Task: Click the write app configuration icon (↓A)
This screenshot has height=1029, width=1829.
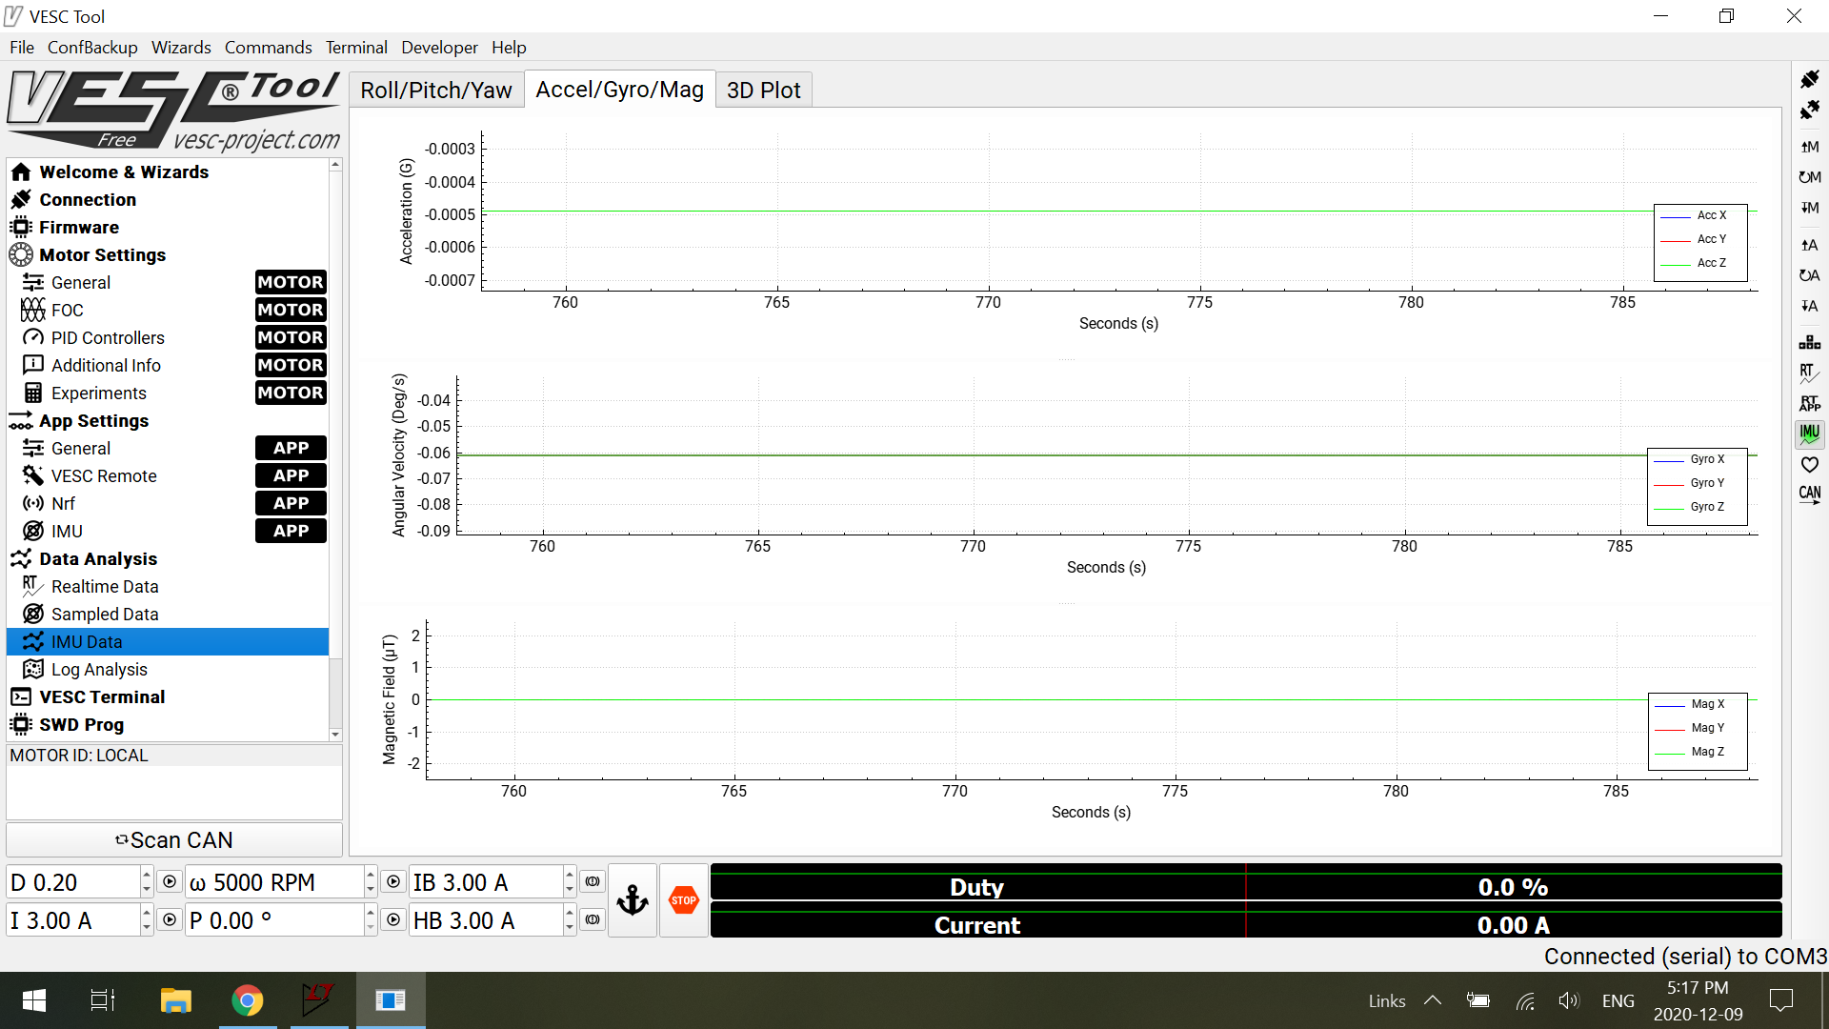Action: 1809,307
